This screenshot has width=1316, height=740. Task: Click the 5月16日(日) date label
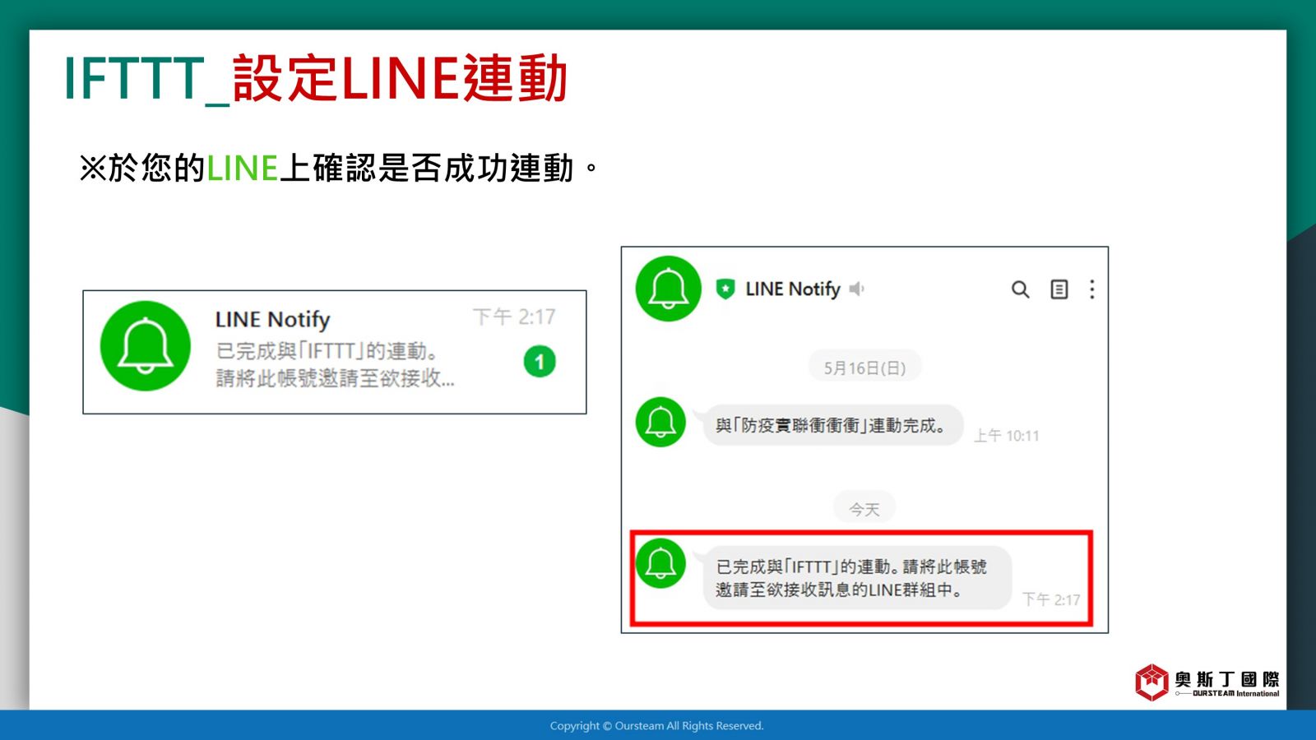pos(864,368)
